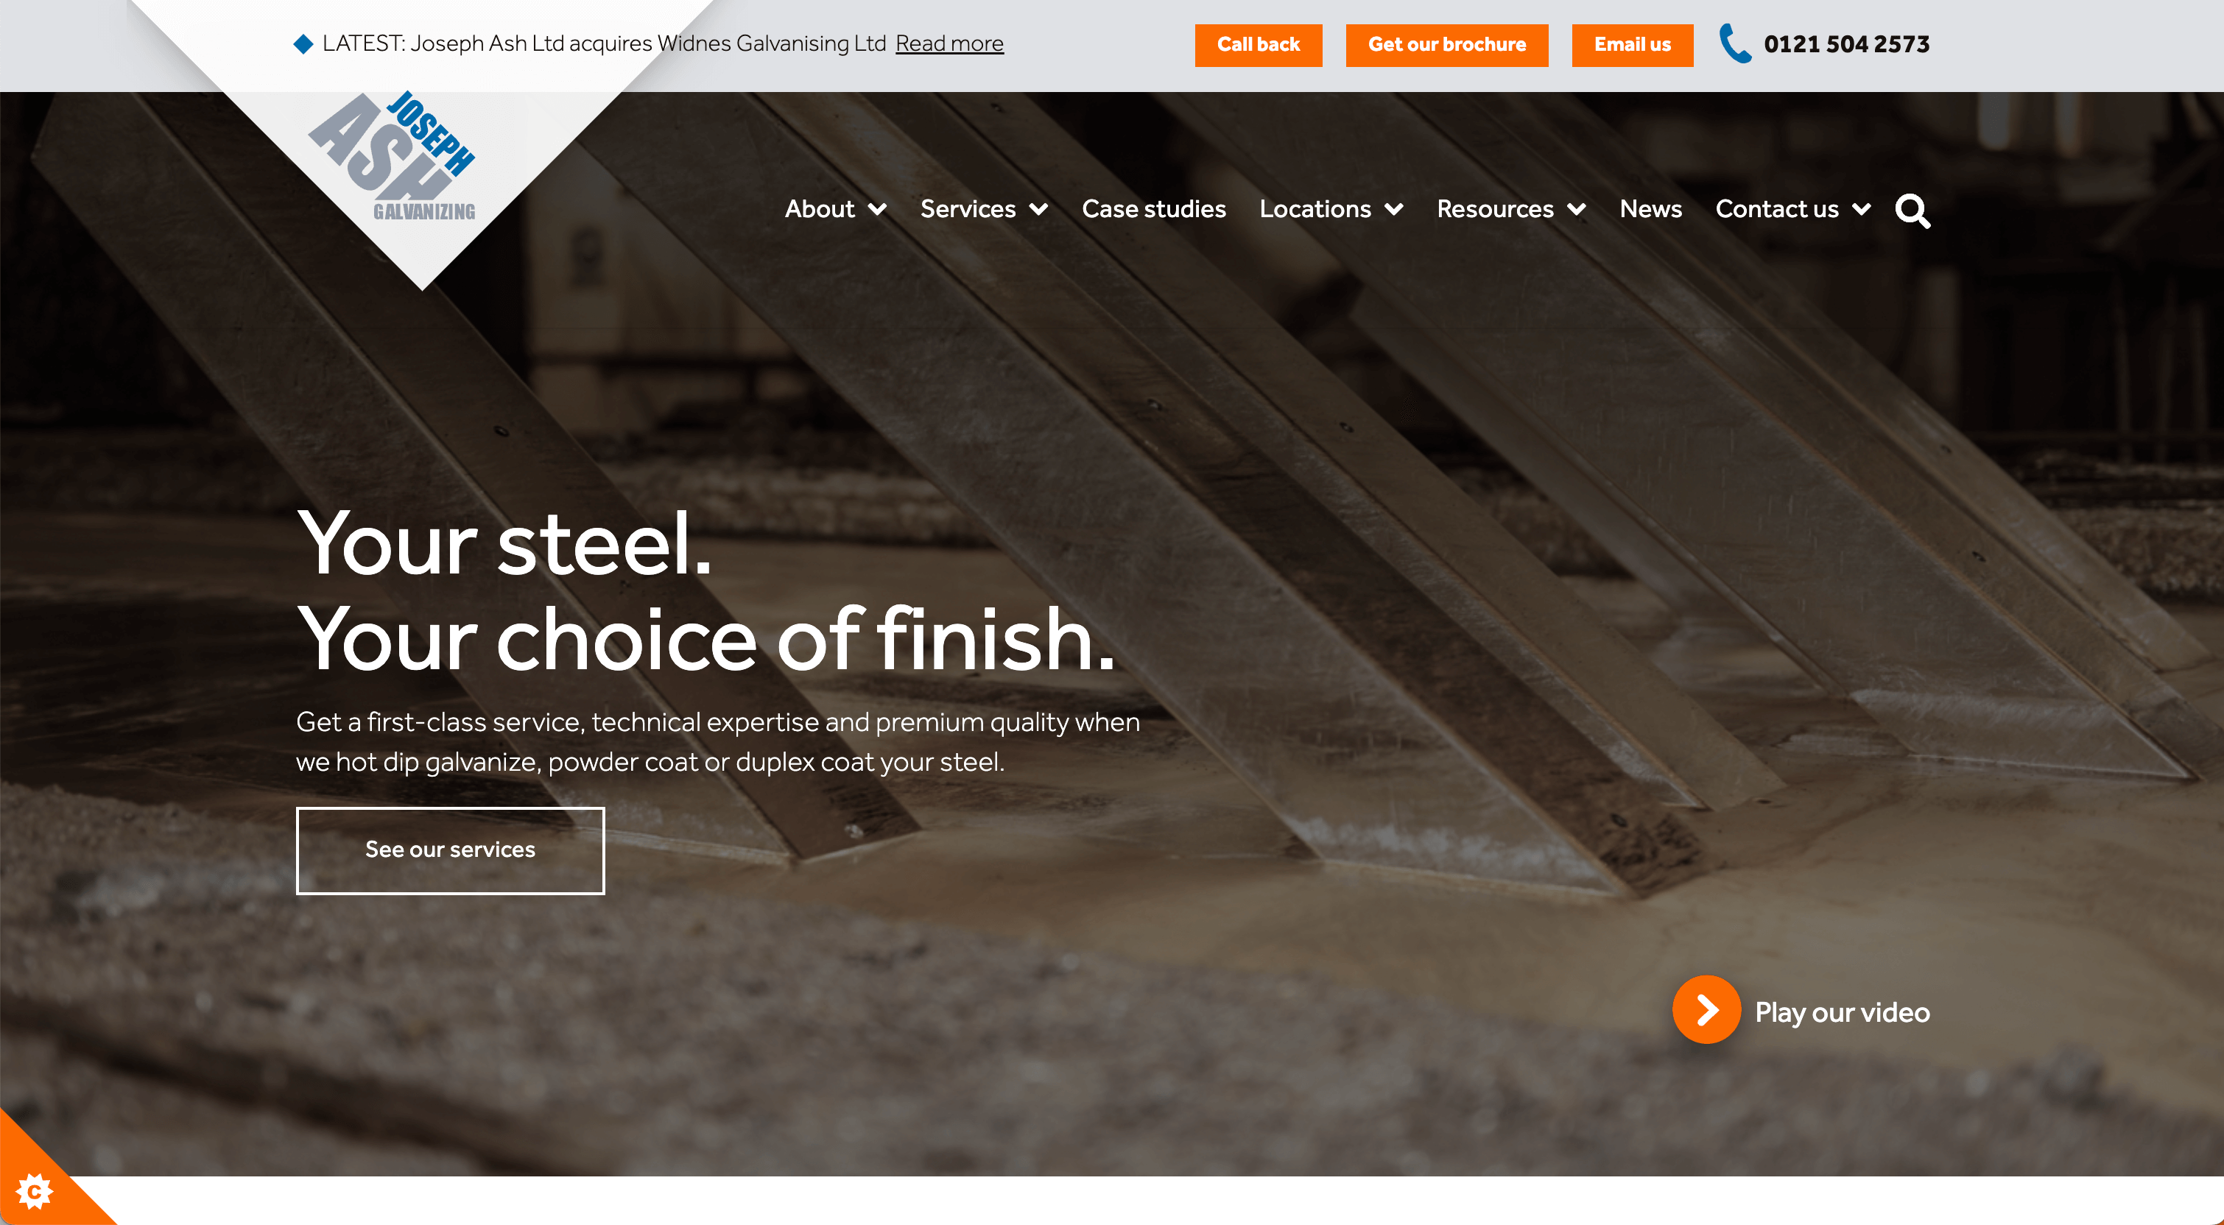Click the Email us button
2224x1225 pixels.
tap(1632, 45)
